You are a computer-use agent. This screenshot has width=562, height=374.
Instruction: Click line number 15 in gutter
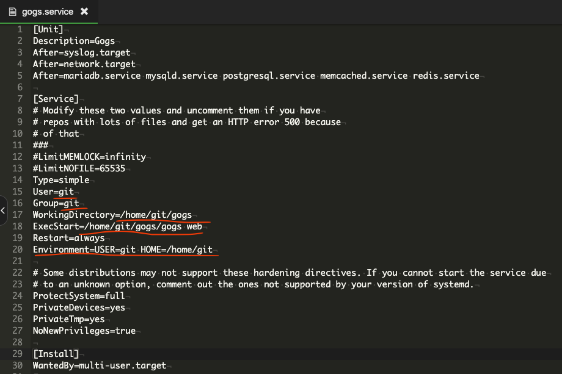pos(17,192)
